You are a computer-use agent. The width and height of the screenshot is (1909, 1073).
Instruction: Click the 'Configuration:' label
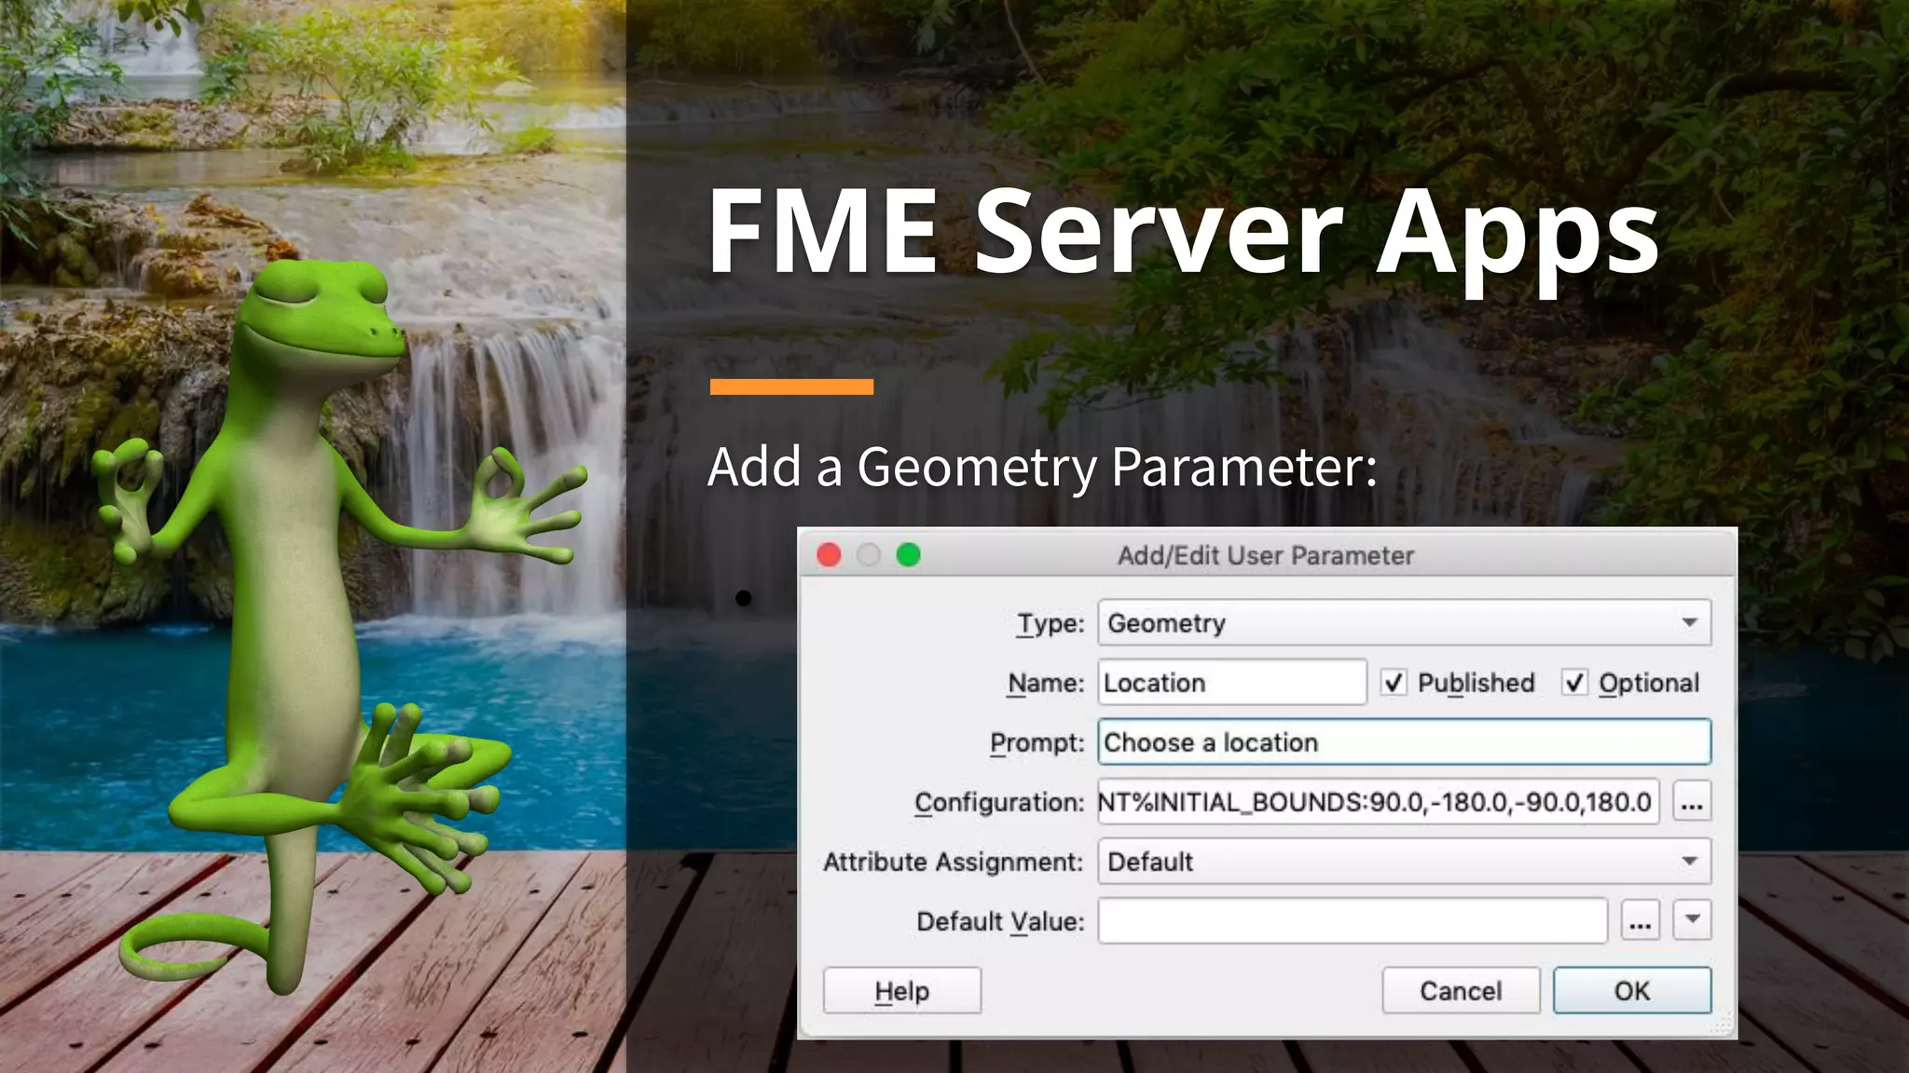point(999,802)
